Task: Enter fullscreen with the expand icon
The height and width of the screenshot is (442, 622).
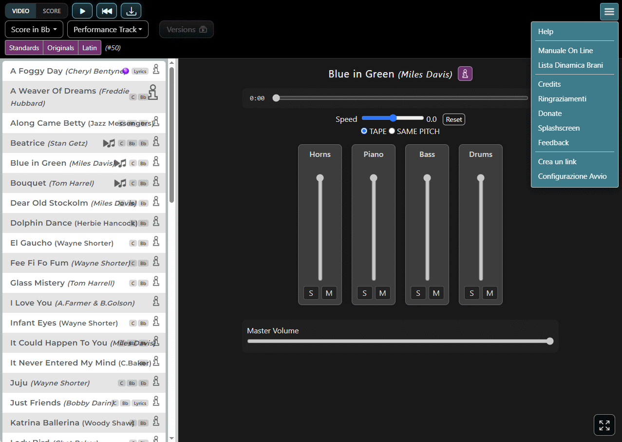Action: point(604,425)
